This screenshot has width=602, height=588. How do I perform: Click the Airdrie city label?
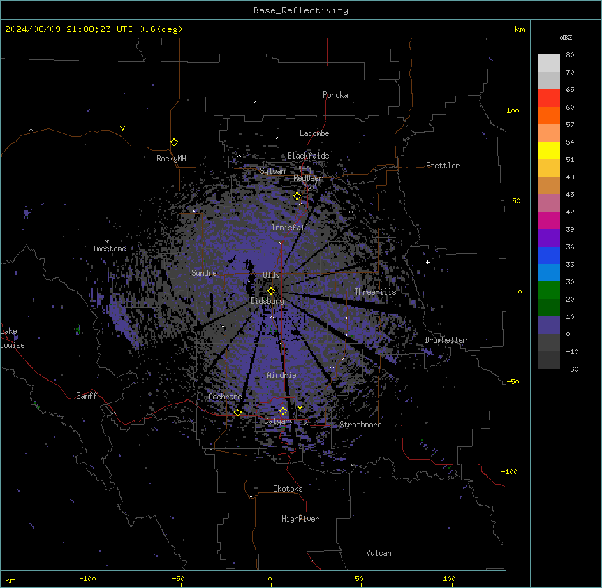[x=282, y=375]
